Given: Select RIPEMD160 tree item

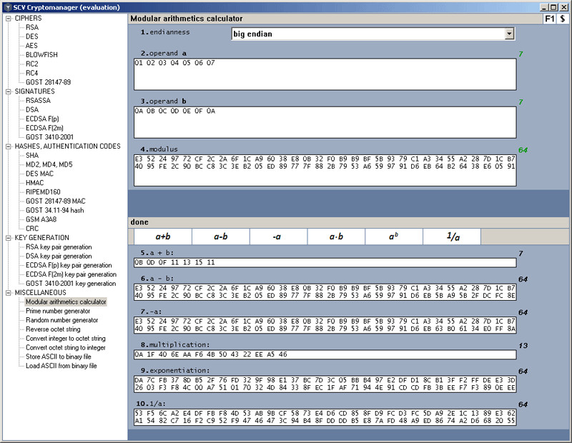Looking at the screenshot, I should [x=43, y=191].
